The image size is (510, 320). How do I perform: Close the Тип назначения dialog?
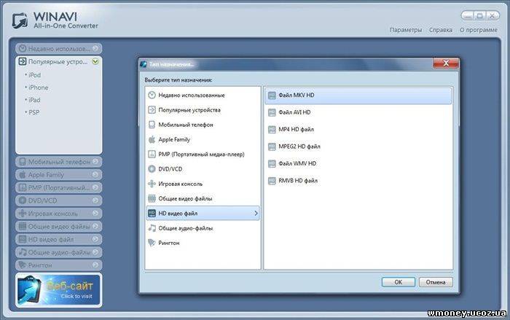point(446,63)
